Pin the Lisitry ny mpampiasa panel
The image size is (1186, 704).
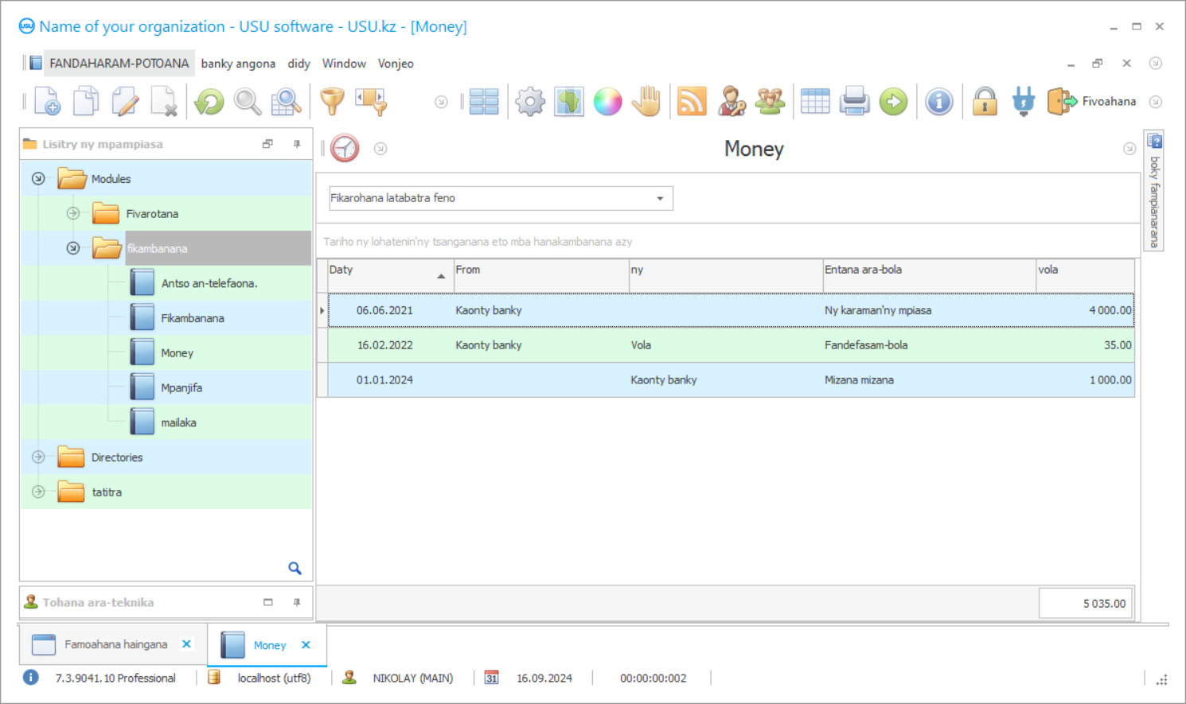pyautogui.click(x=297, y=144)
